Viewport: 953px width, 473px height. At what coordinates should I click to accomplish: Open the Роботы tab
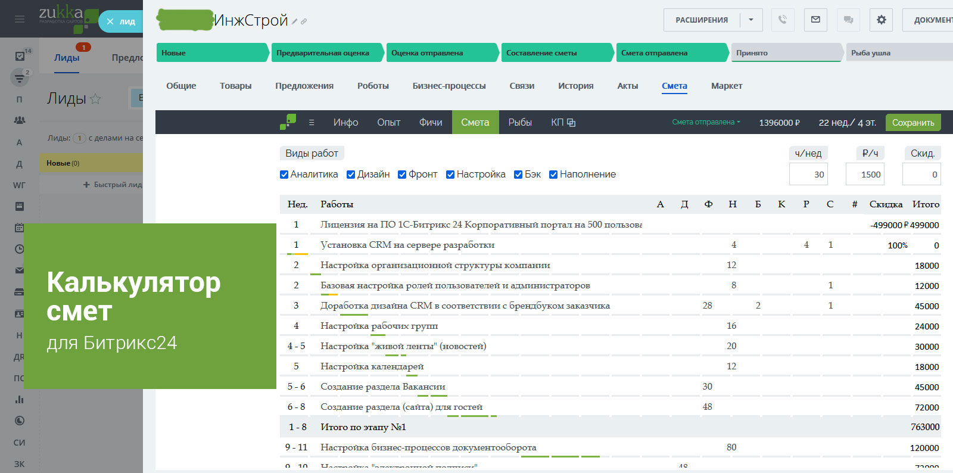click(373, 86)
